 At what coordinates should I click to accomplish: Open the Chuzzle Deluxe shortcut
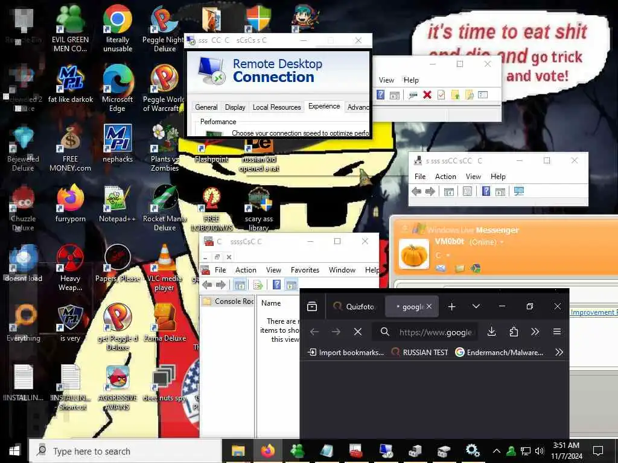click(x=23, y=208)
